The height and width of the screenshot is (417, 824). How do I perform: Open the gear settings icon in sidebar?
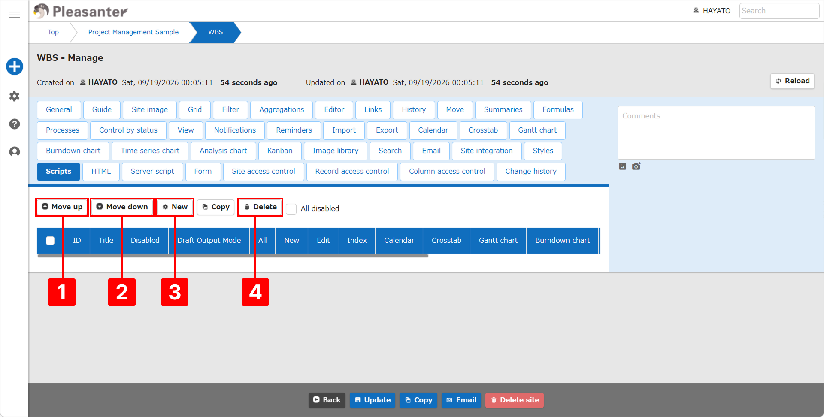pyautogui.click(x=15, y=96)
